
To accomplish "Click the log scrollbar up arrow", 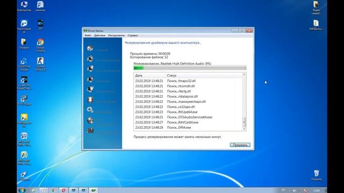I will (x=244, y=75).
